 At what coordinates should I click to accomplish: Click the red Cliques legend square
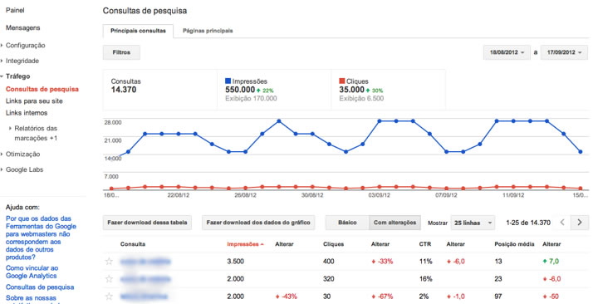click(342, 81)
